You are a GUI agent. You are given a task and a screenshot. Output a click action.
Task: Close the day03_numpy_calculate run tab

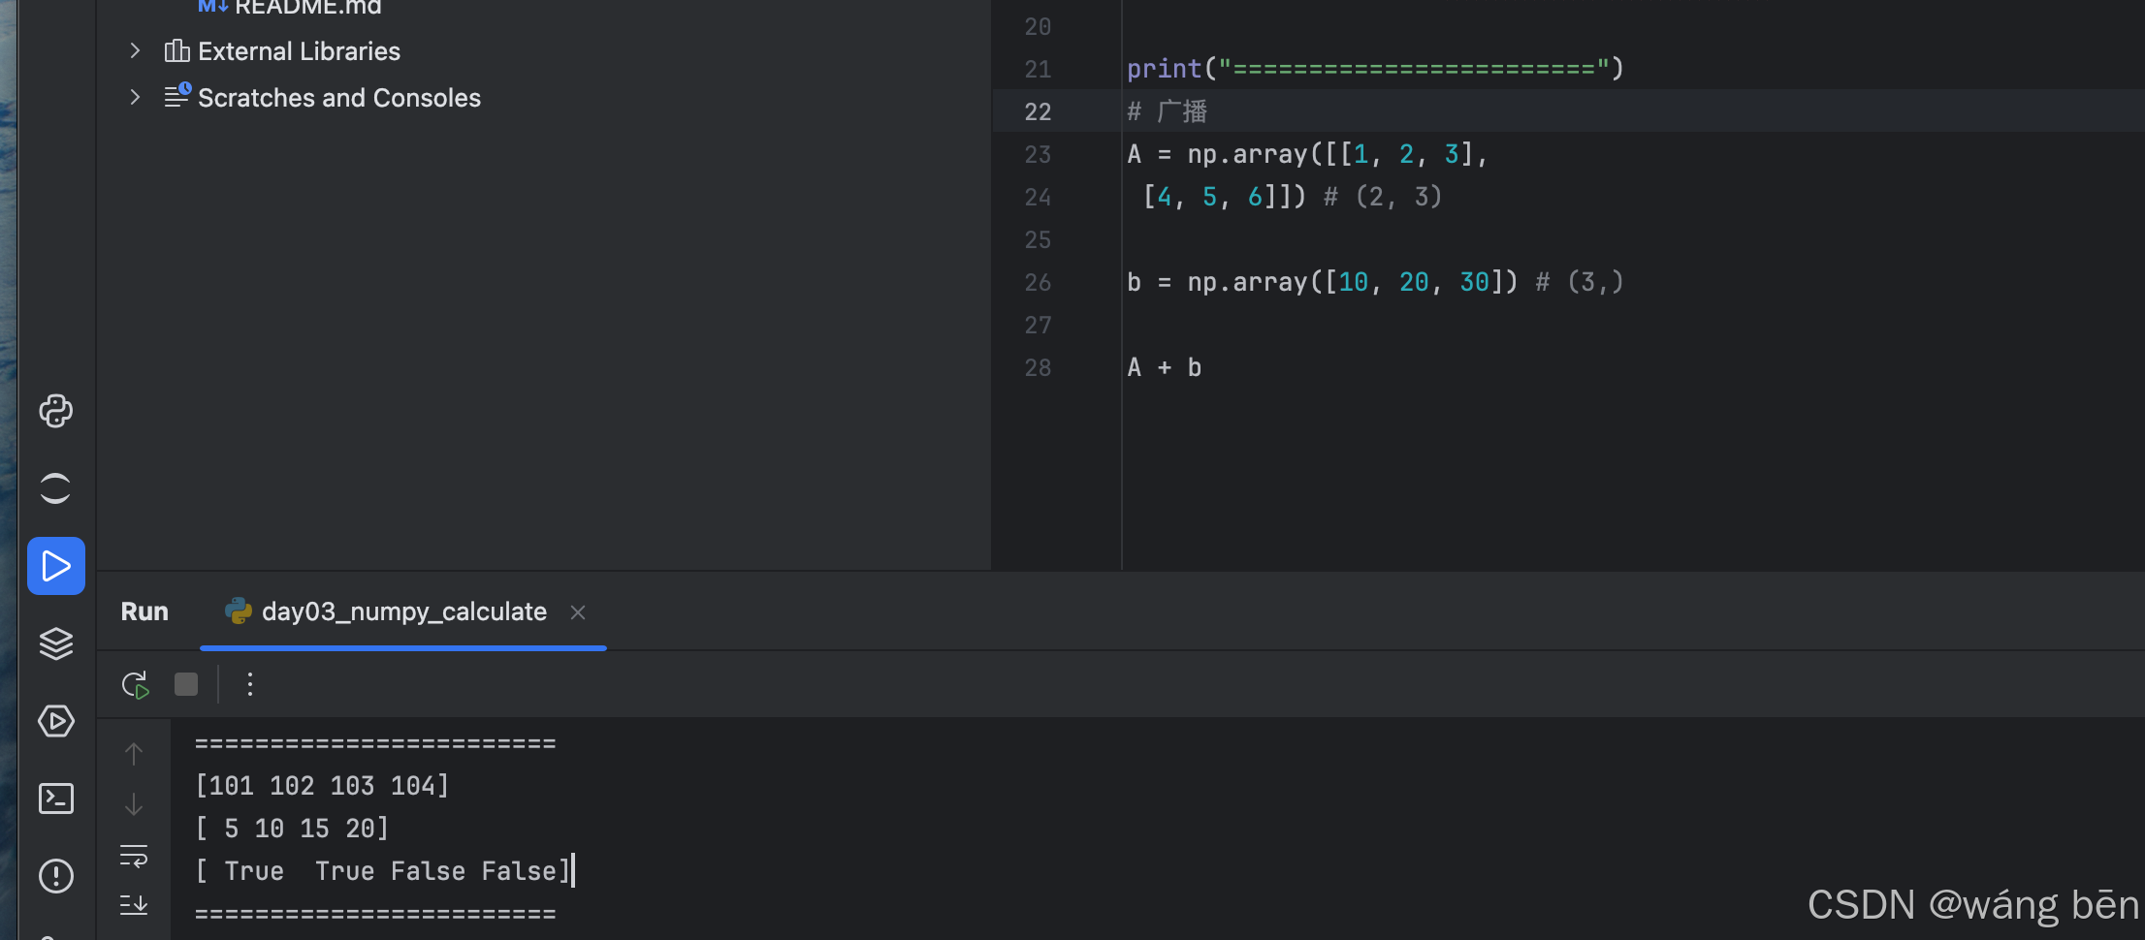tap(578, 612)
